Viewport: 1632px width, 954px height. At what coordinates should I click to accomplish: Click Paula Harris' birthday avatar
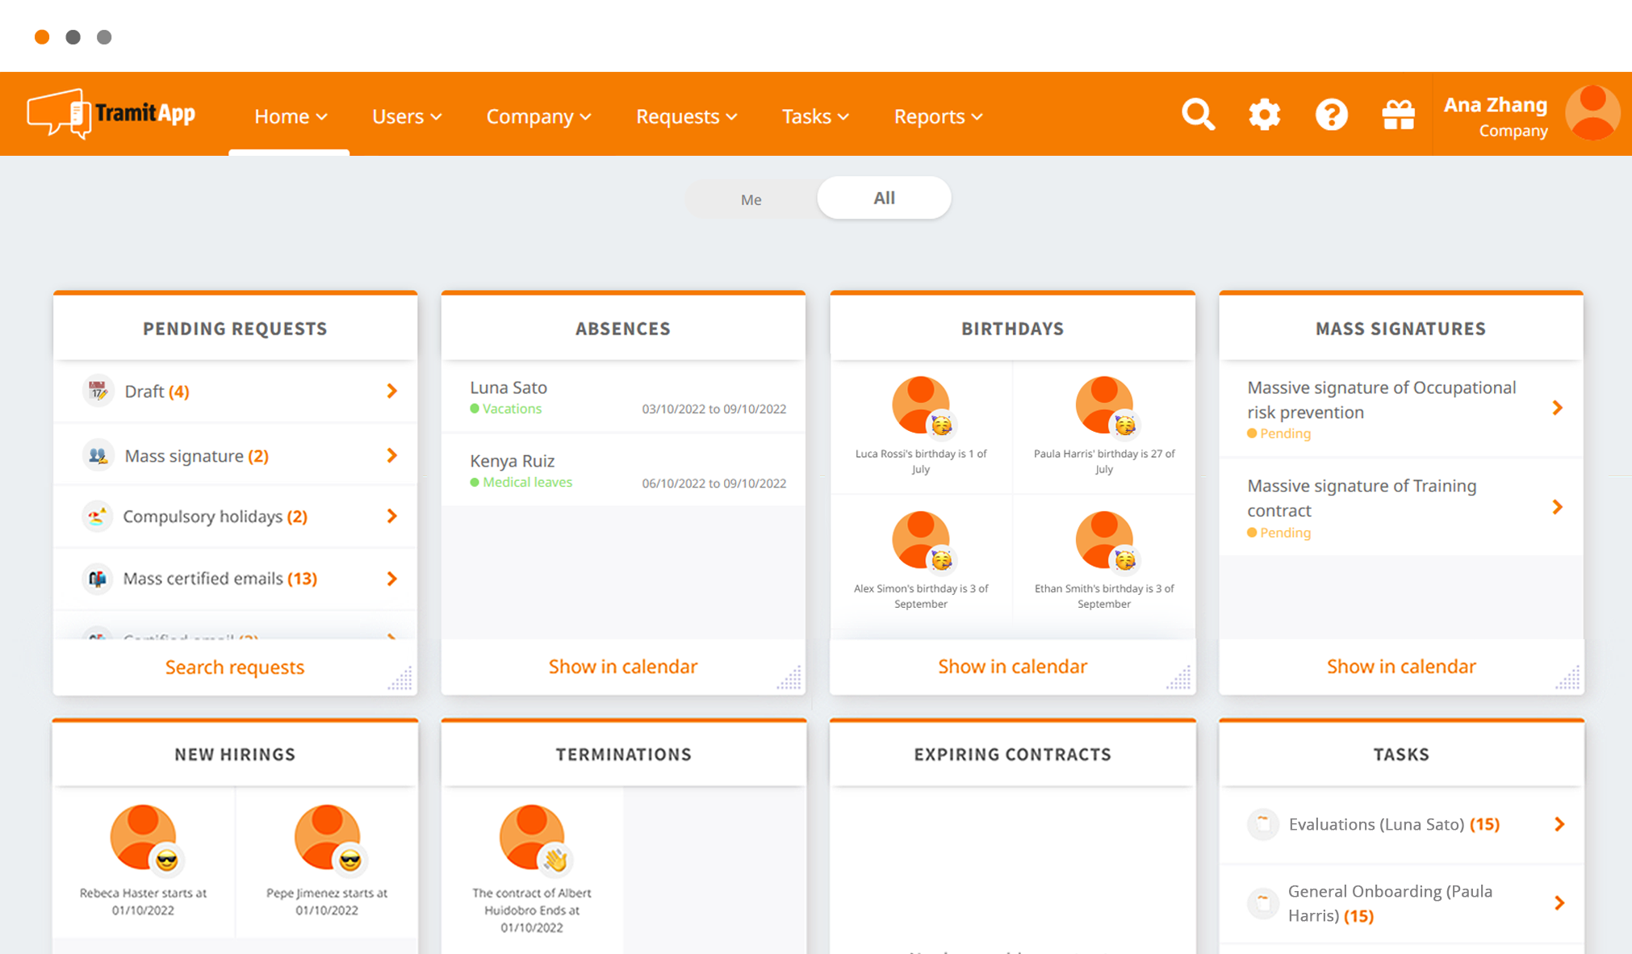click(1104, 405)
